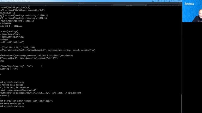The width and height of the screenshot is (202, 113).
Task: Select the highlighted active terminal tab
Action: pos(130,5)
